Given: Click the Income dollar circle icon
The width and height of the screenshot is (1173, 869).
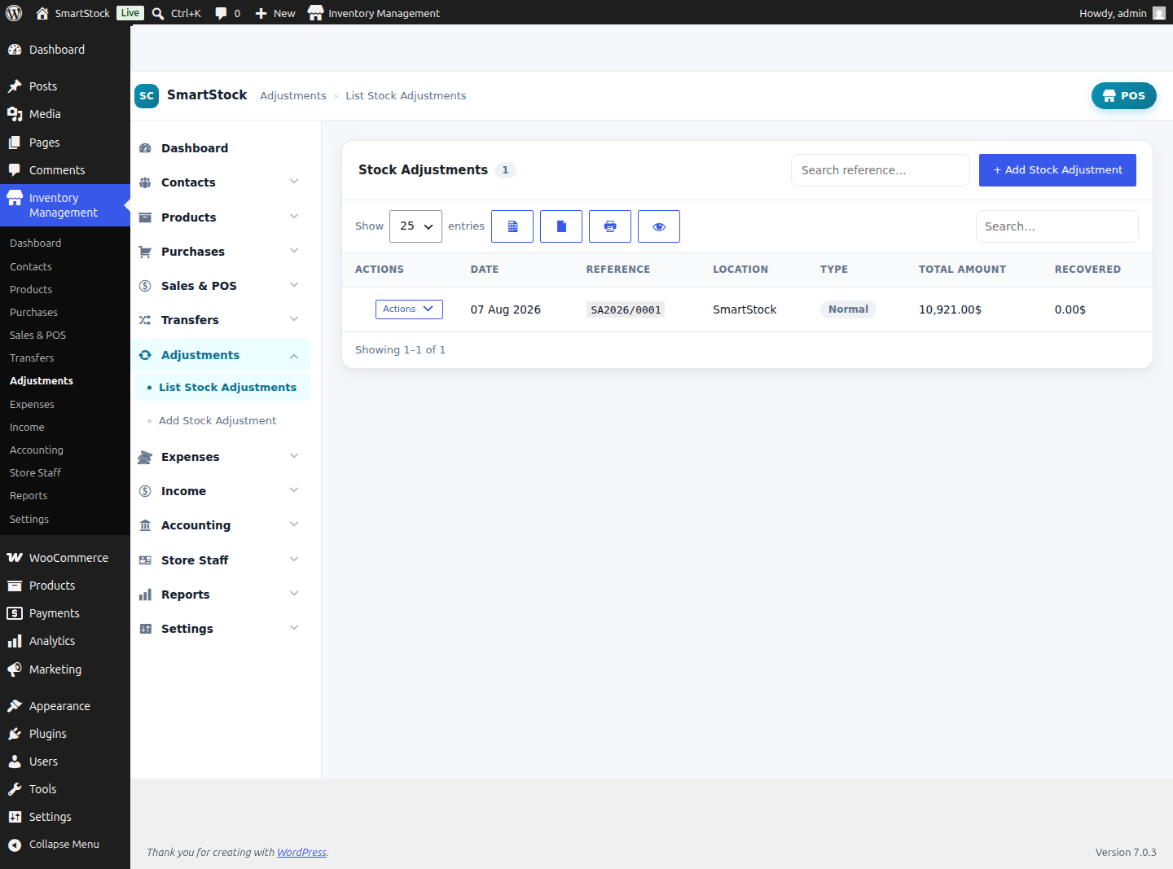Looking at the screenshot, I should pos(145,491).
